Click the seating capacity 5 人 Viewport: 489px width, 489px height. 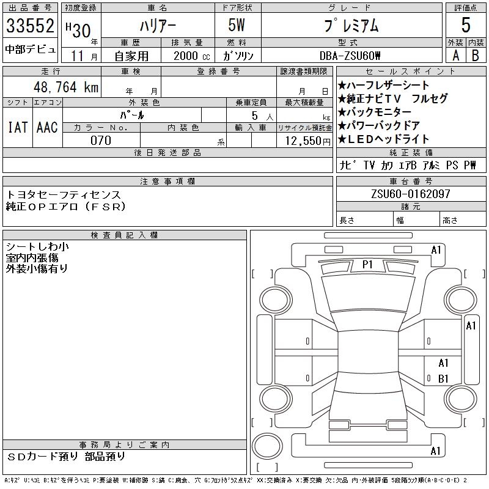coord(263,116)
